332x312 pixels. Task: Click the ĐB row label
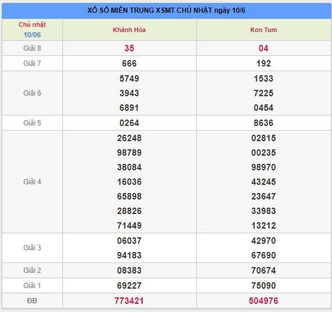click(32, 300)
